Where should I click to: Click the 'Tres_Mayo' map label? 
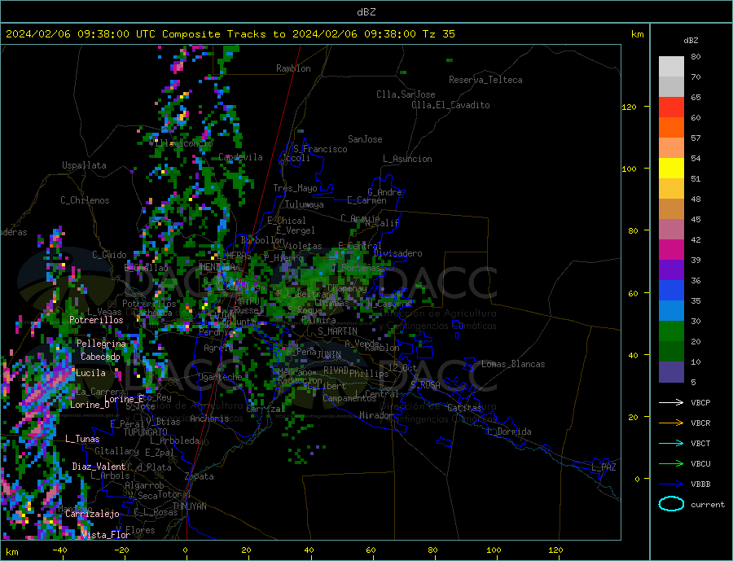[295, 188]
